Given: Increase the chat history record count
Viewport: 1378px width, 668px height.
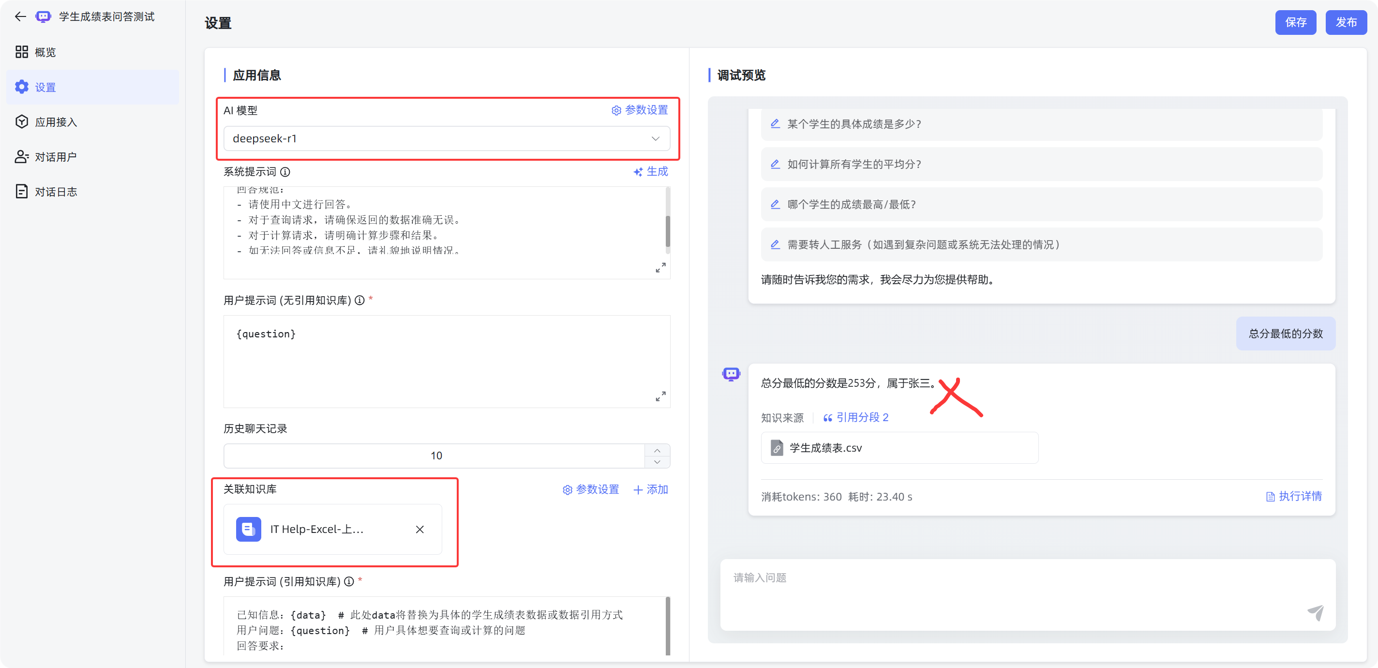Looking at the screenshot, I should 657,450.
